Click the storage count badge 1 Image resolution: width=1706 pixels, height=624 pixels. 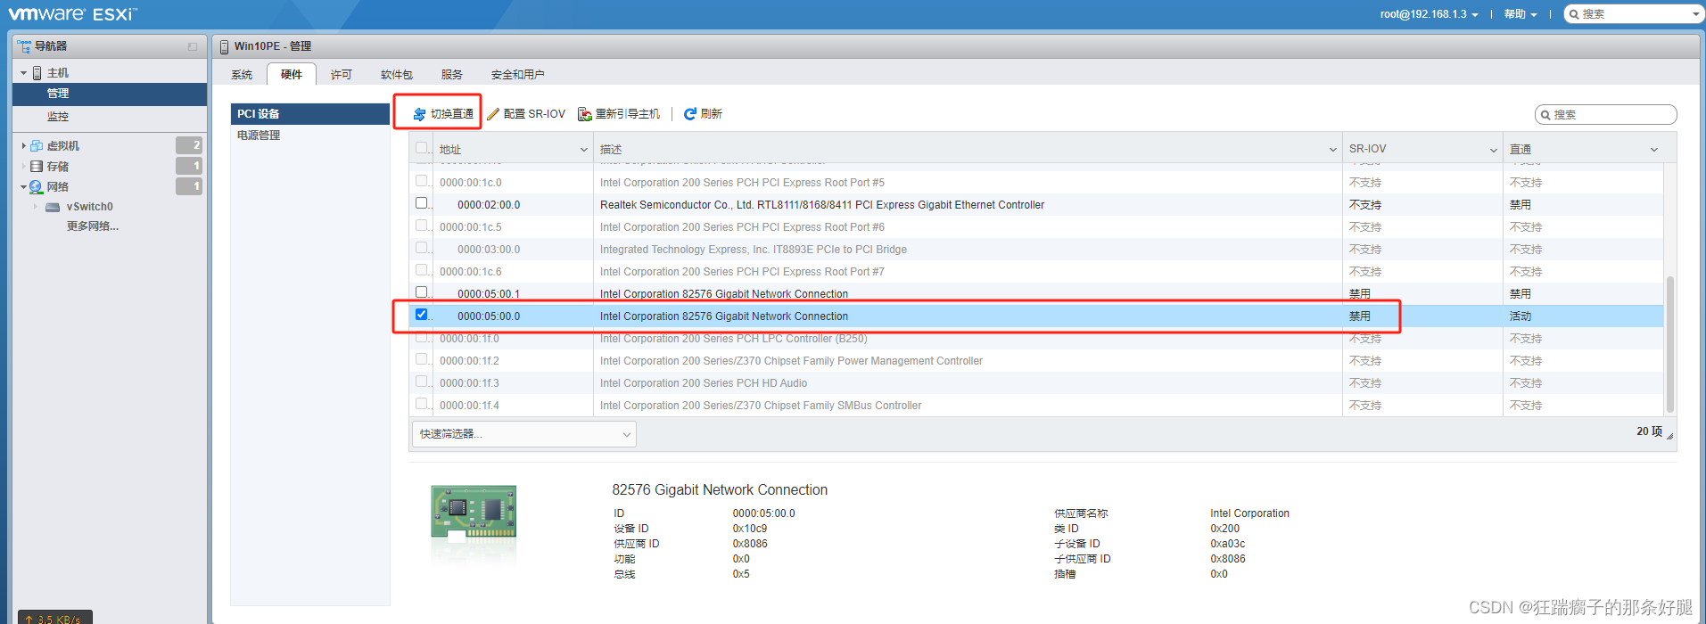189,166
